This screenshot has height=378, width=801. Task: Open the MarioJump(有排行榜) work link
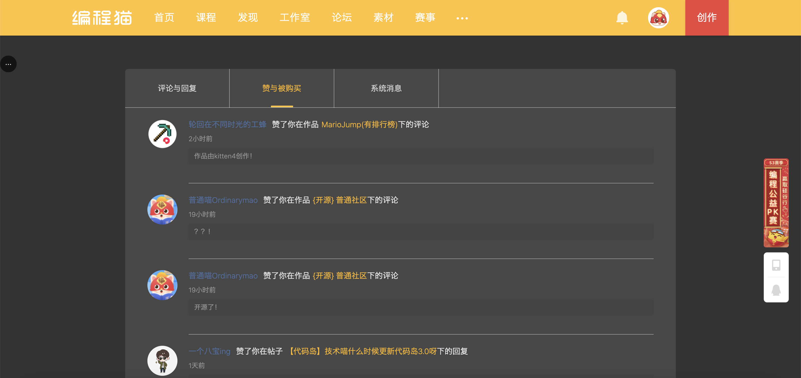point(360,125)
